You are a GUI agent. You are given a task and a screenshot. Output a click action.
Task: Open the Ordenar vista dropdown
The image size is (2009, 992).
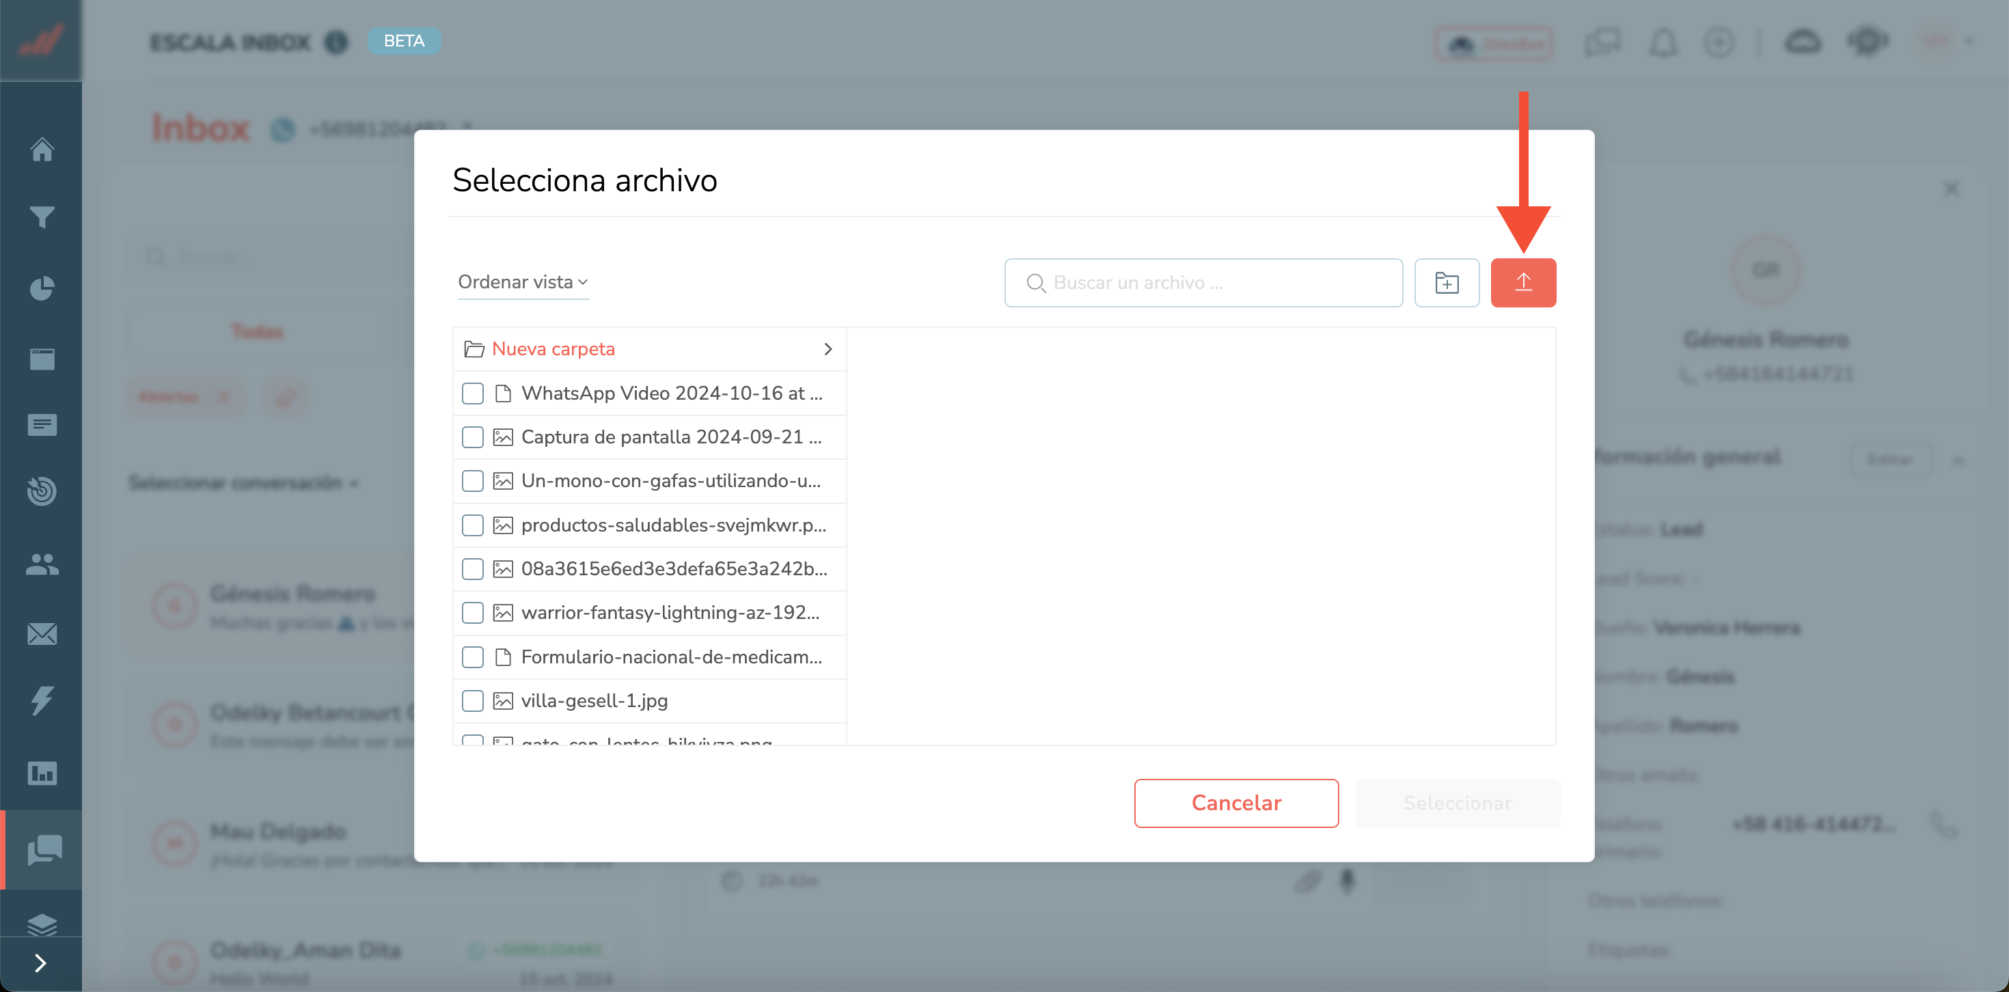(x=523, y=282)
